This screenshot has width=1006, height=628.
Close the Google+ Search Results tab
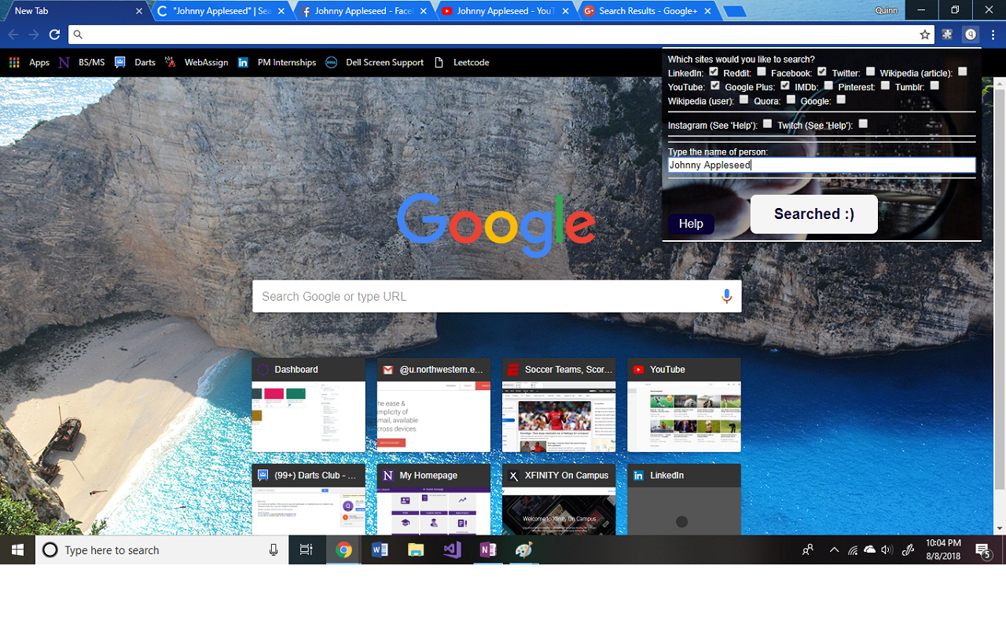(707, 11)
